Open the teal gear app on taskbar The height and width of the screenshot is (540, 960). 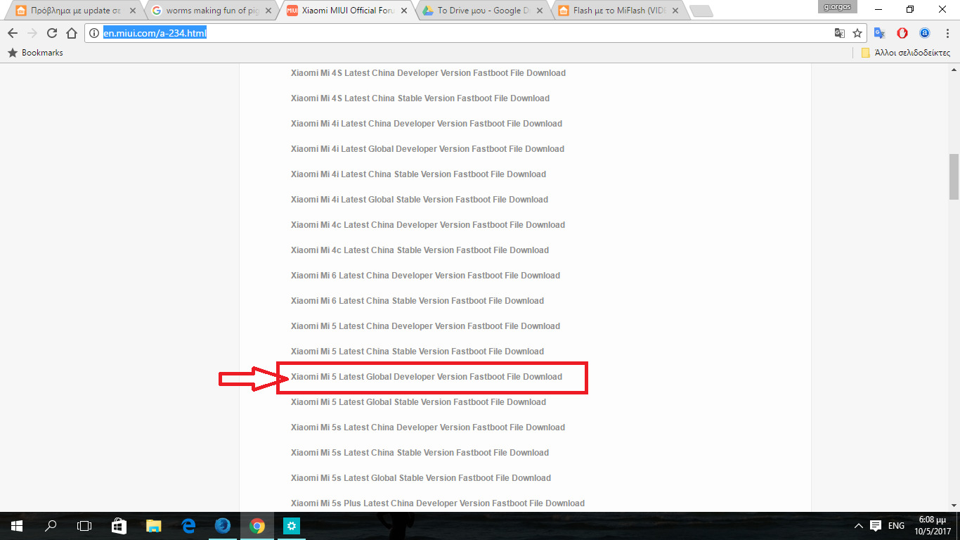[291, 526]
